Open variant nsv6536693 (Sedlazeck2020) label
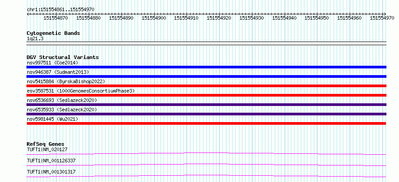This screenshot has width=399, height=182. (x=62, y=100)
